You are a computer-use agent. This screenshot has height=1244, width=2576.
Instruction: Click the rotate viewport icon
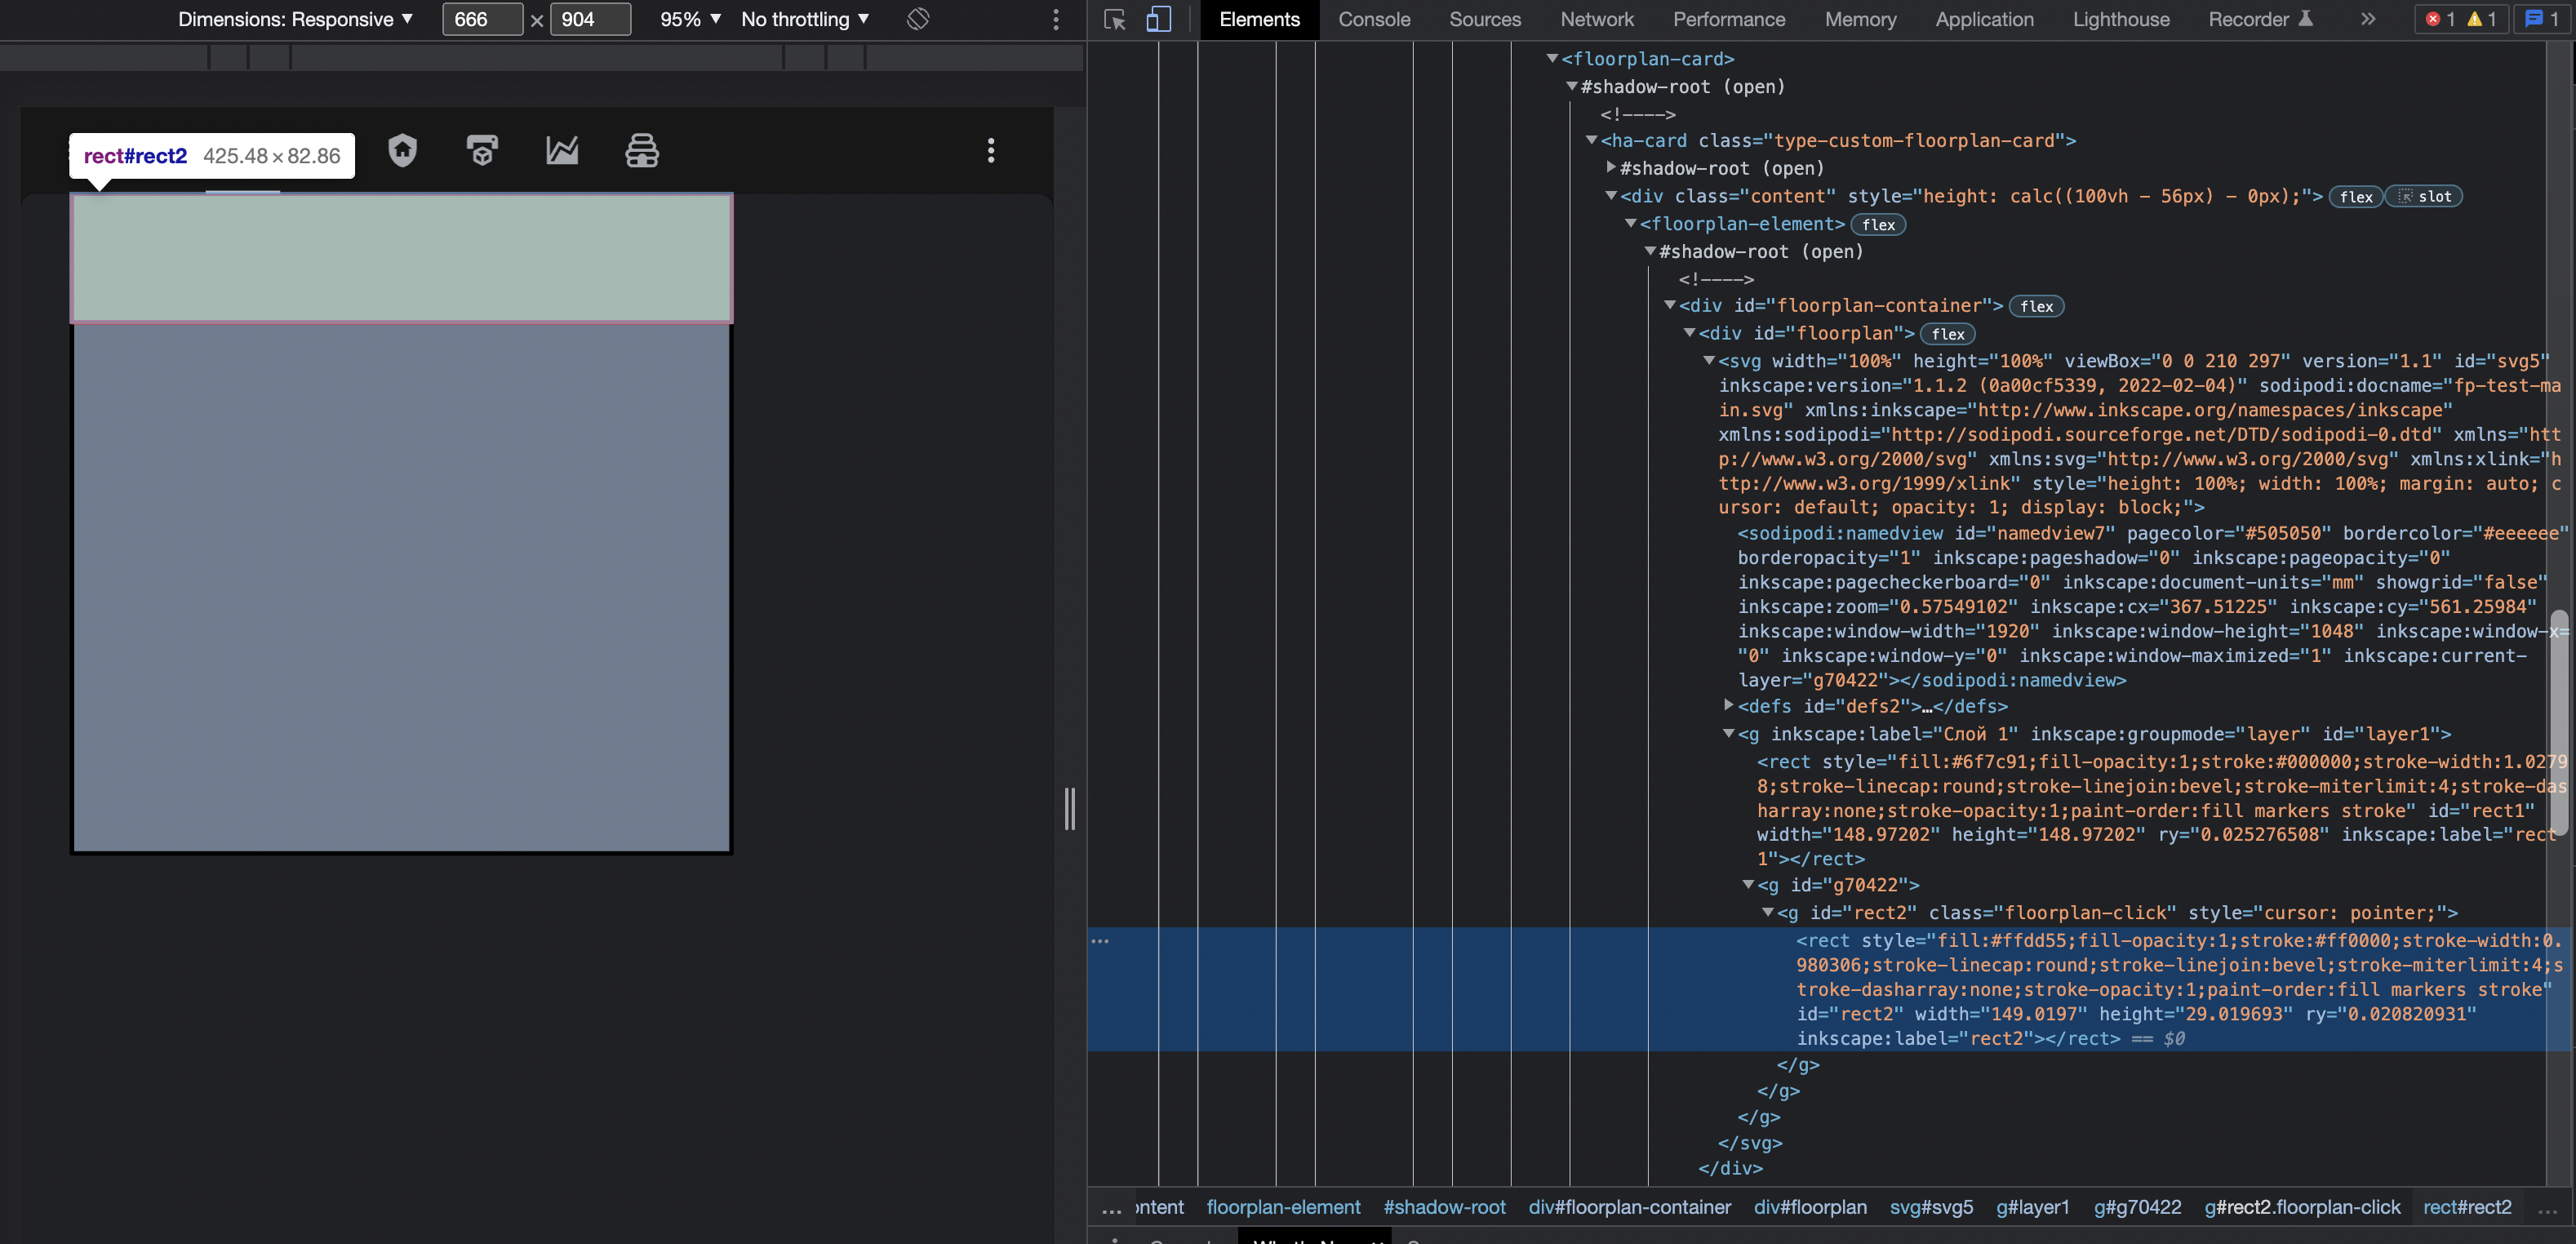point(917,19)
